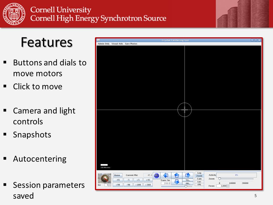The width and height of the screenshot is (273, 205).
Task: Switch to the Zoom tab
Action: tap(199, 176)
